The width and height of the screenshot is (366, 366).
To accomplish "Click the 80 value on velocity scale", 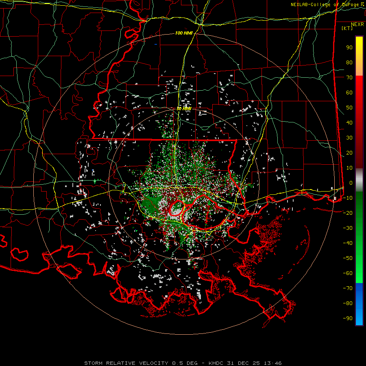I will point(349,63).
